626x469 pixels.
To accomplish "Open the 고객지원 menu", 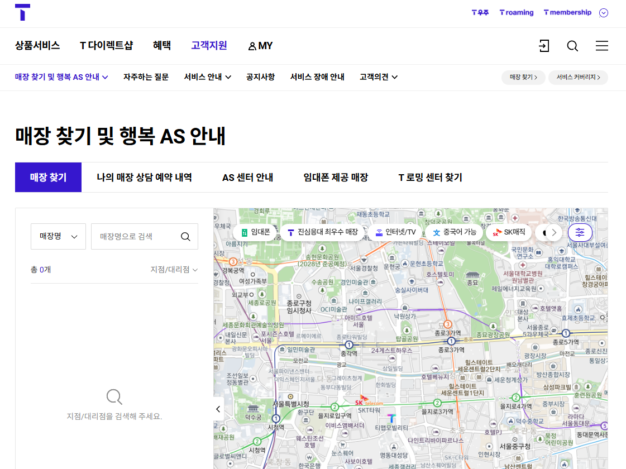I will click(x=209, y=45).
